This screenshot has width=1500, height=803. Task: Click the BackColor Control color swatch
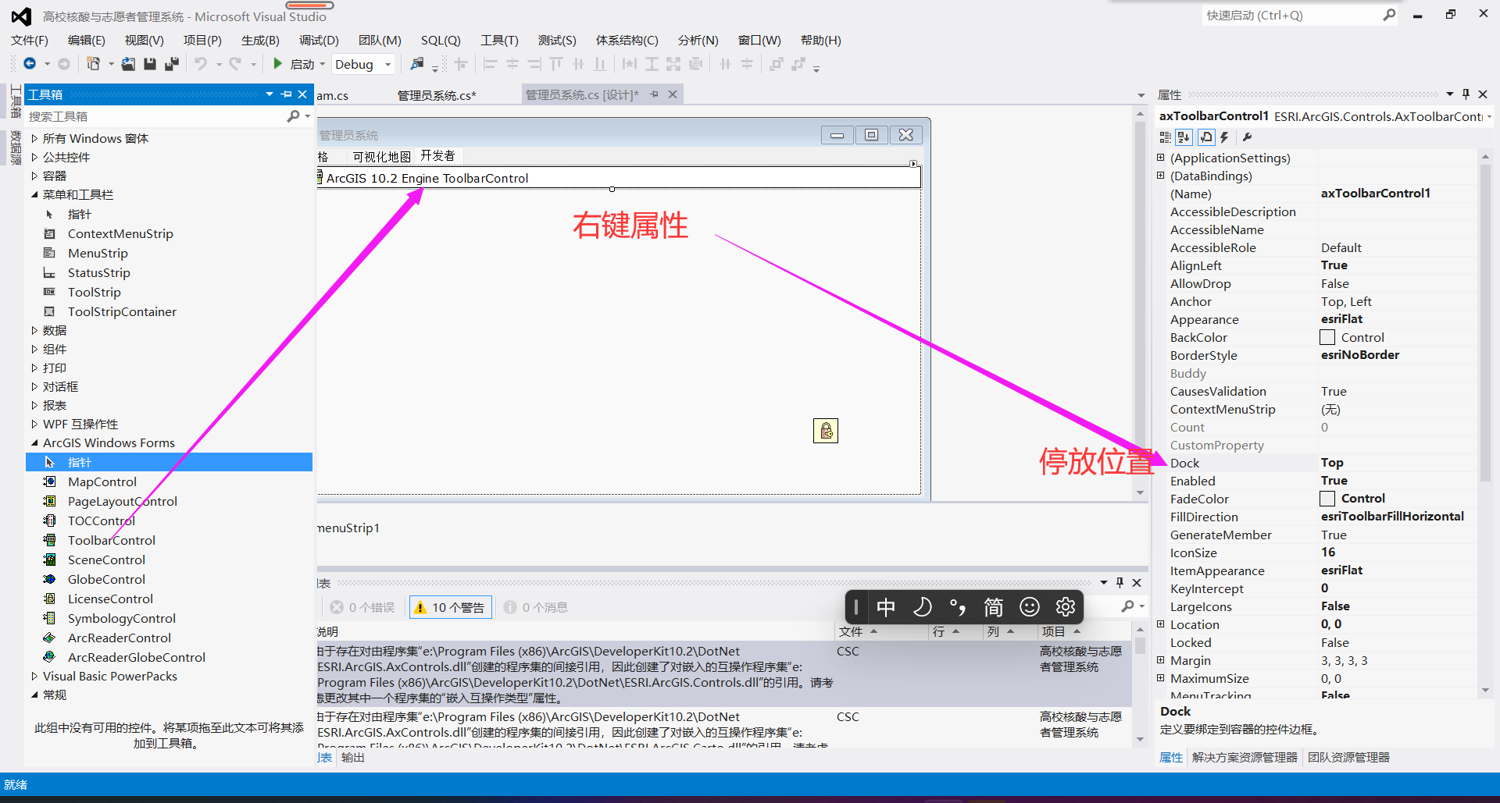(x=1327, y=337)
